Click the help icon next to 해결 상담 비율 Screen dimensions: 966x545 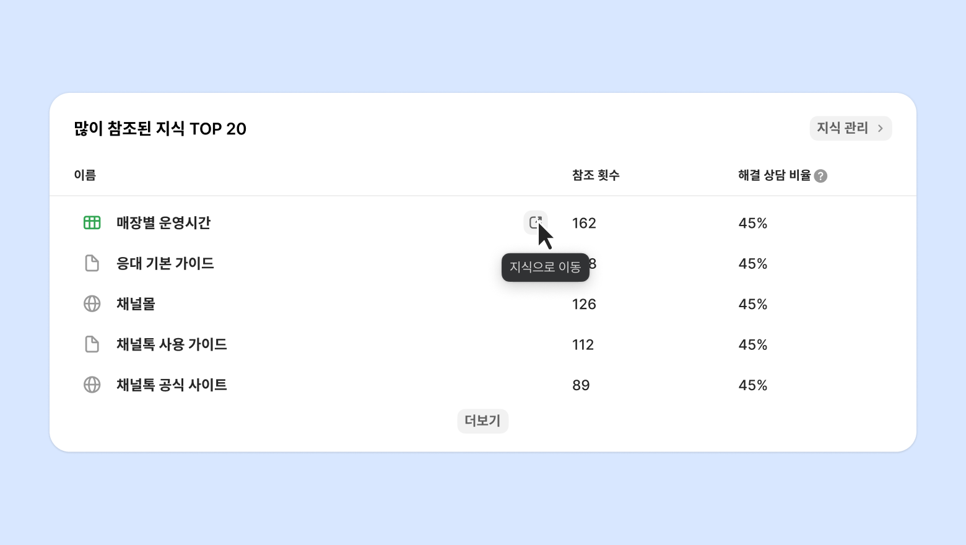(x=820, y=176)
